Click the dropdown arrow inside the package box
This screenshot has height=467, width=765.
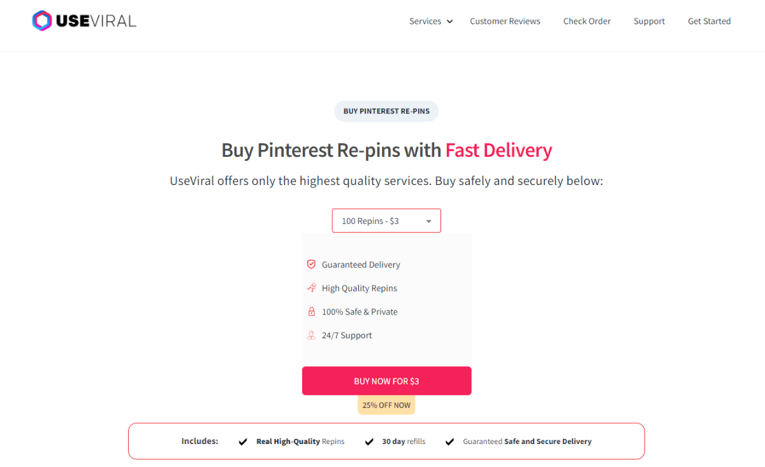click(x=428, y=220)
